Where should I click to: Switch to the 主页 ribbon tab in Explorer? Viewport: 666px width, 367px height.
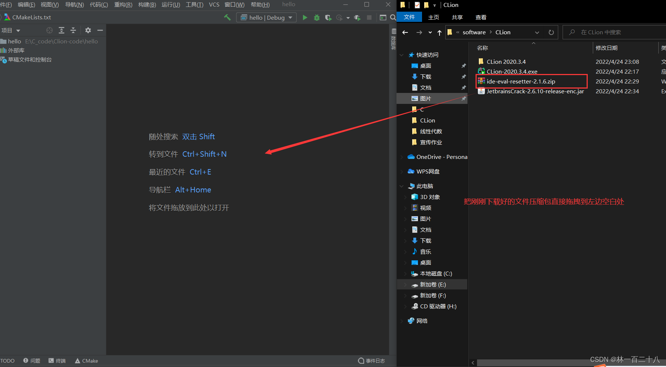click(x=434, y=17)
